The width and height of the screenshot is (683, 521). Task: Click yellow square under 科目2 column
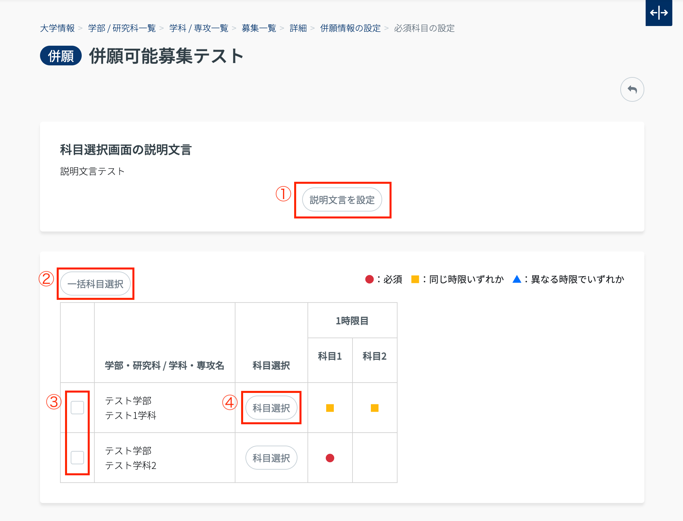point(375,408)
